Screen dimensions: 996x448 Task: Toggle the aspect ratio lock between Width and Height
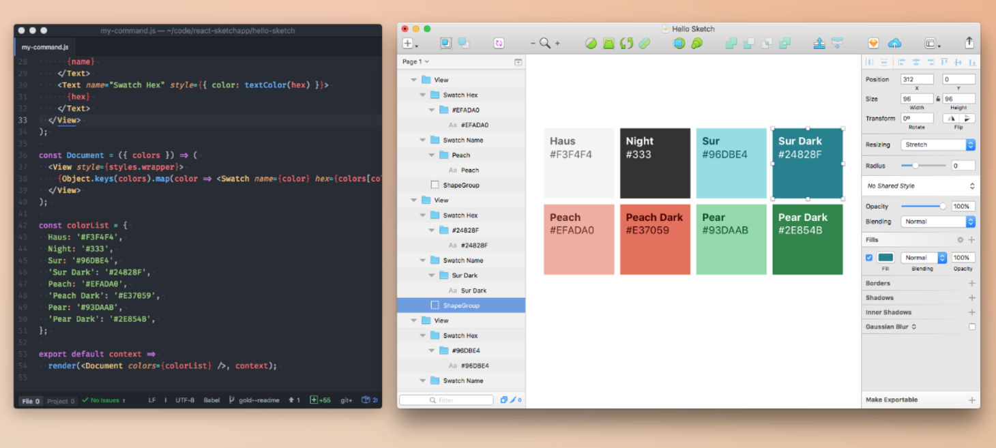click(x=938, y=99)
